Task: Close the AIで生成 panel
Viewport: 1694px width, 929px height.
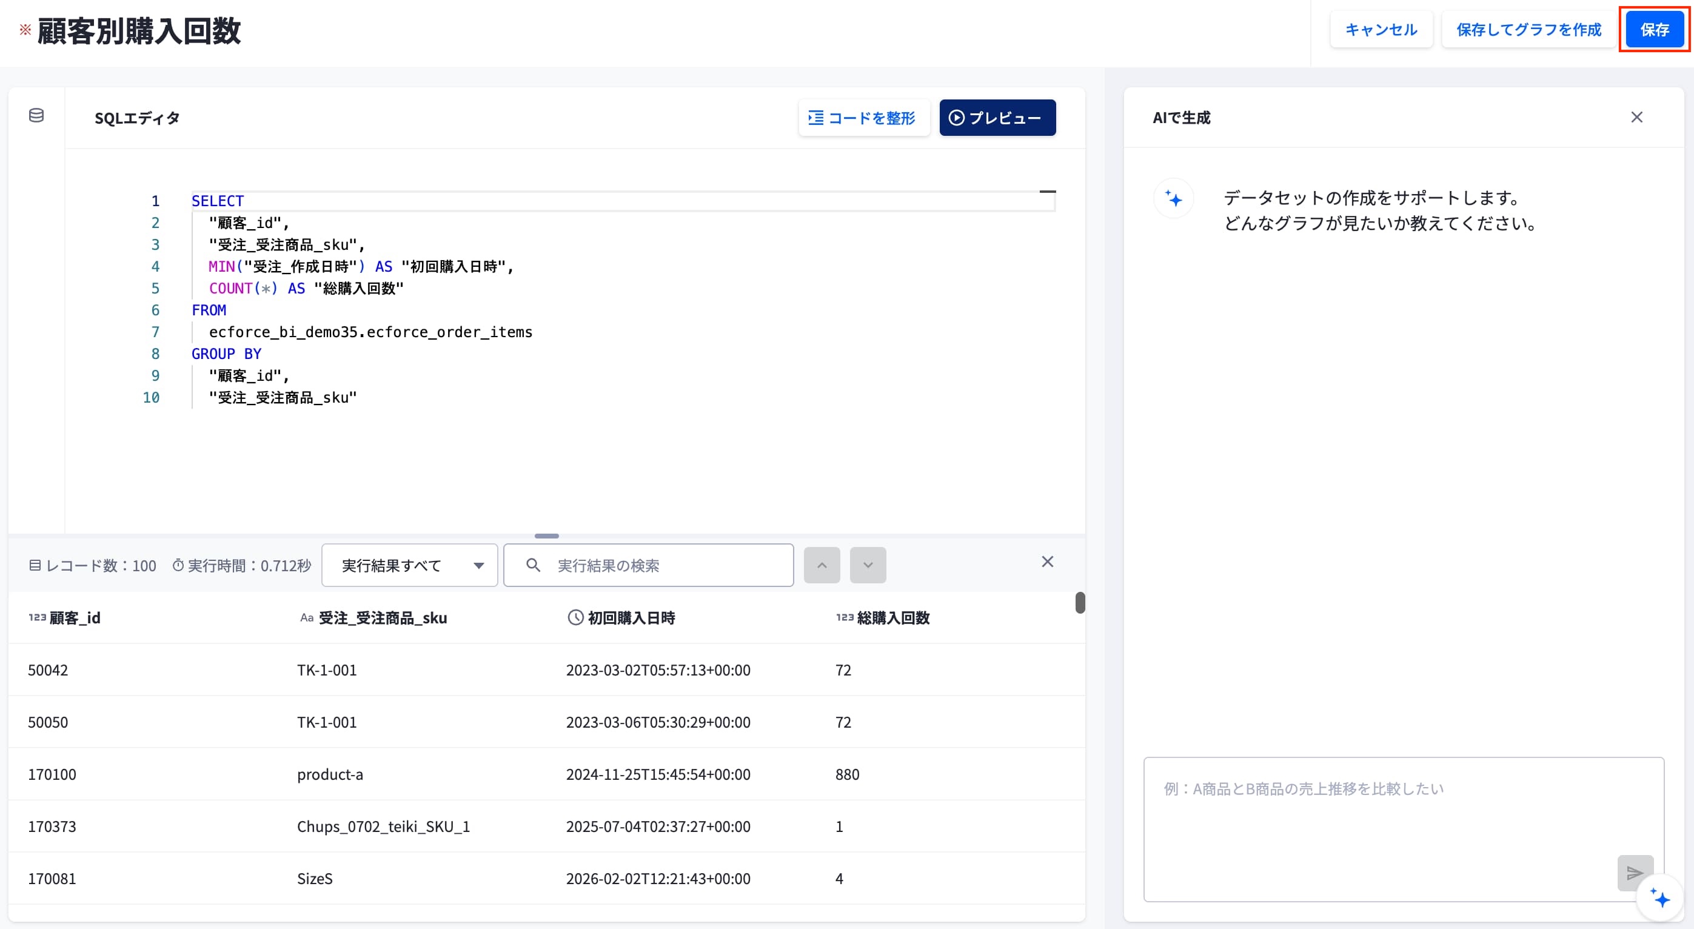Action: click(x=1636, y=117)
